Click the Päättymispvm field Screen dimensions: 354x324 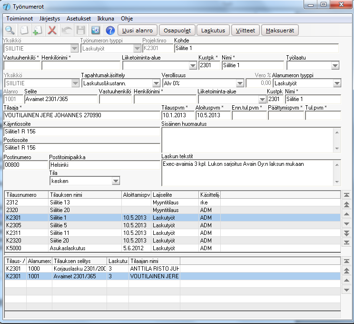(x=286, y=115)
